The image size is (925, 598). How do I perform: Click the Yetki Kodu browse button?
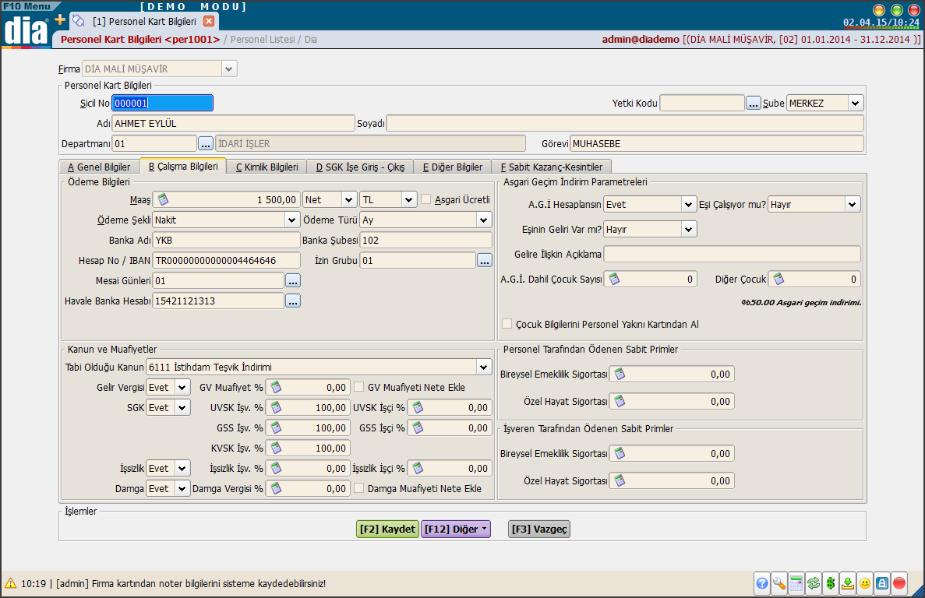pos(753,103)
